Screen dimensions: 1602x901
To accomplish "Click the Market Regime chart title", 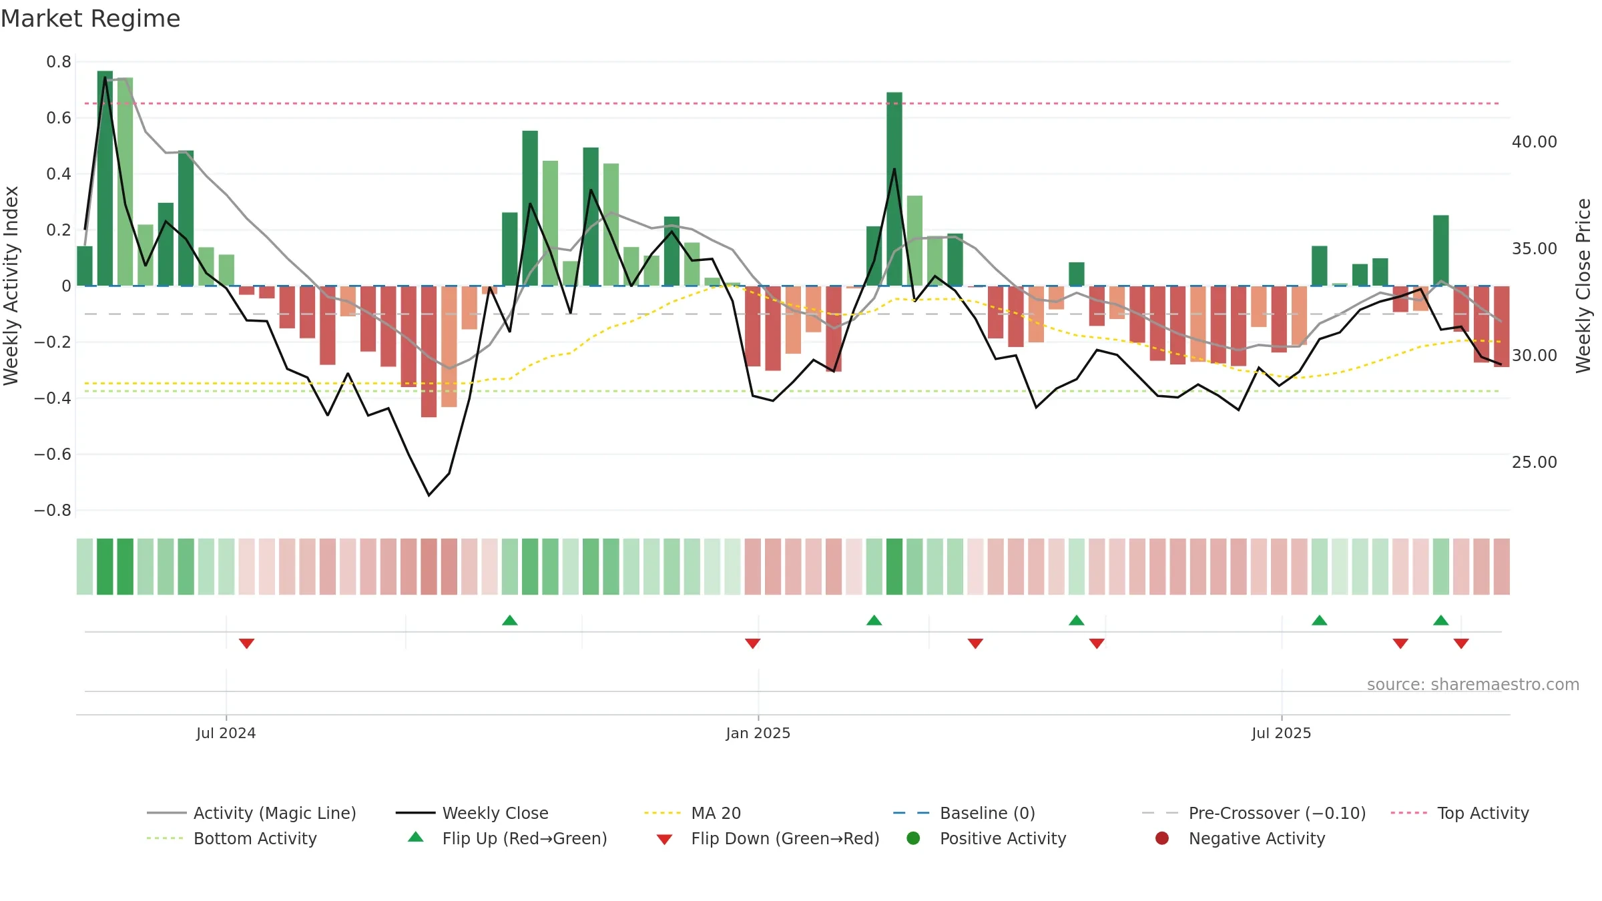I will [91, 19].
